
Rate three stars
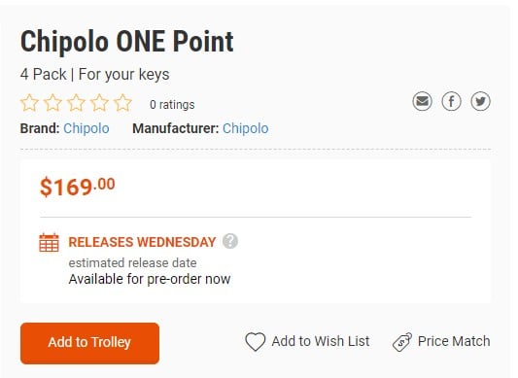pyautogui.click(x=76, y=103)
